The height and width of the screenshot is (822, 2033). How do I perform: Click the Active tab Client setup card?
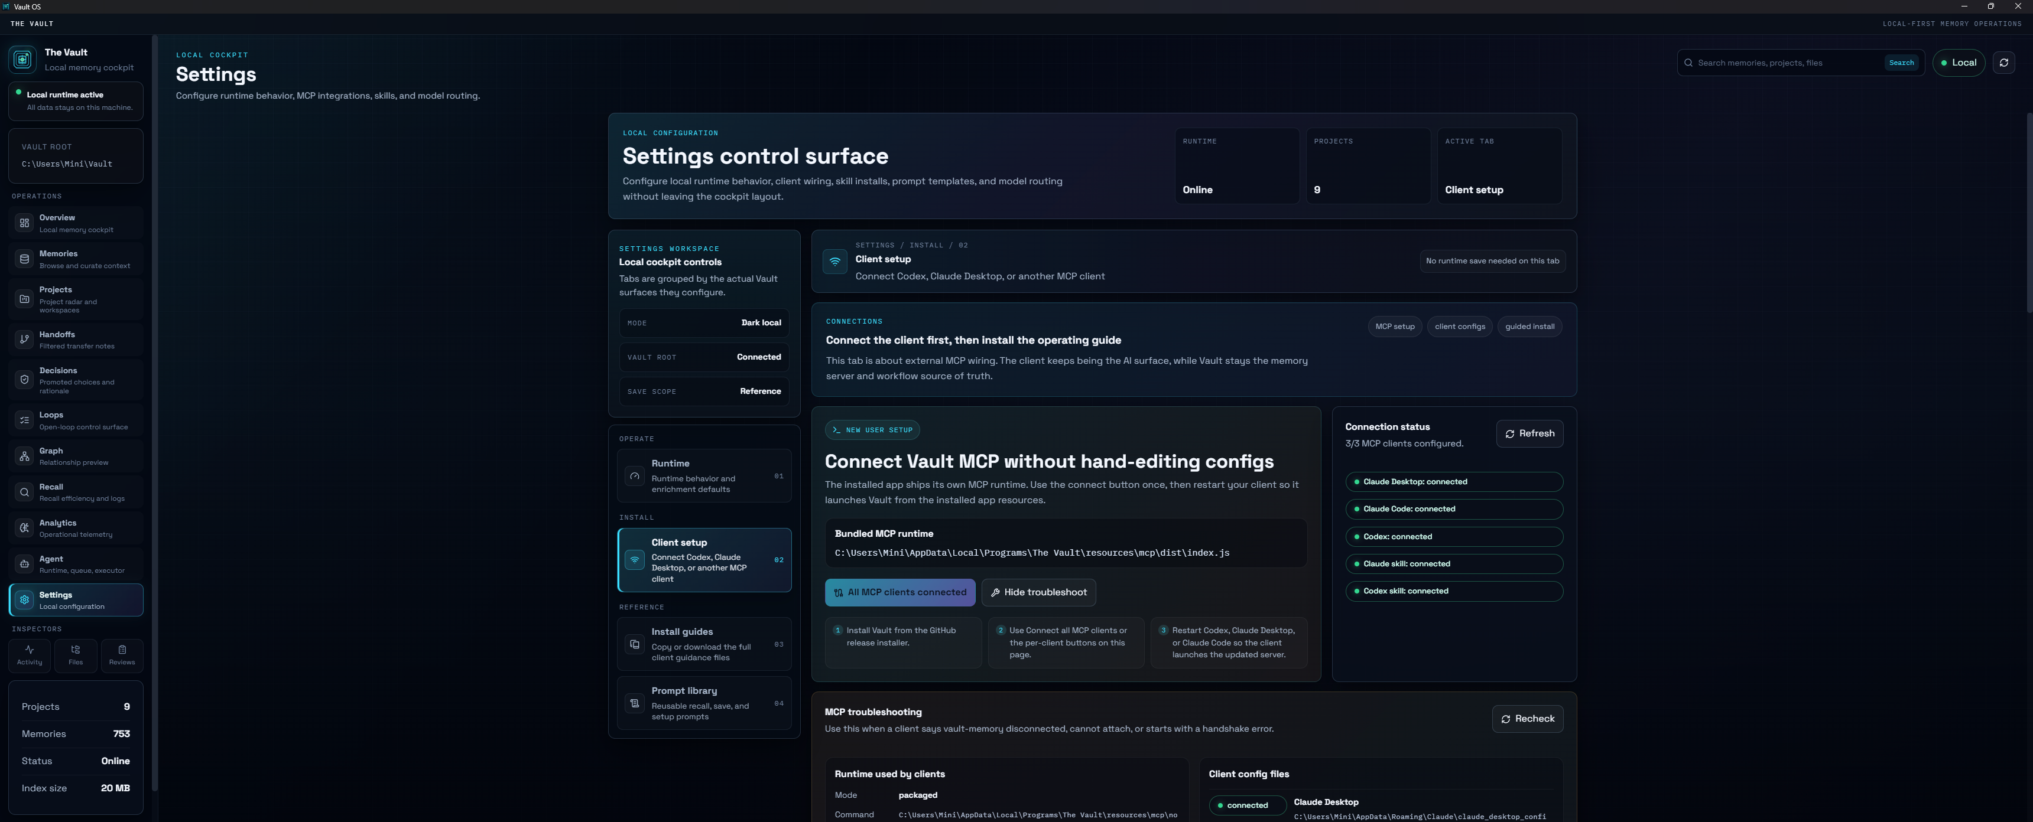coord(1499,166)
